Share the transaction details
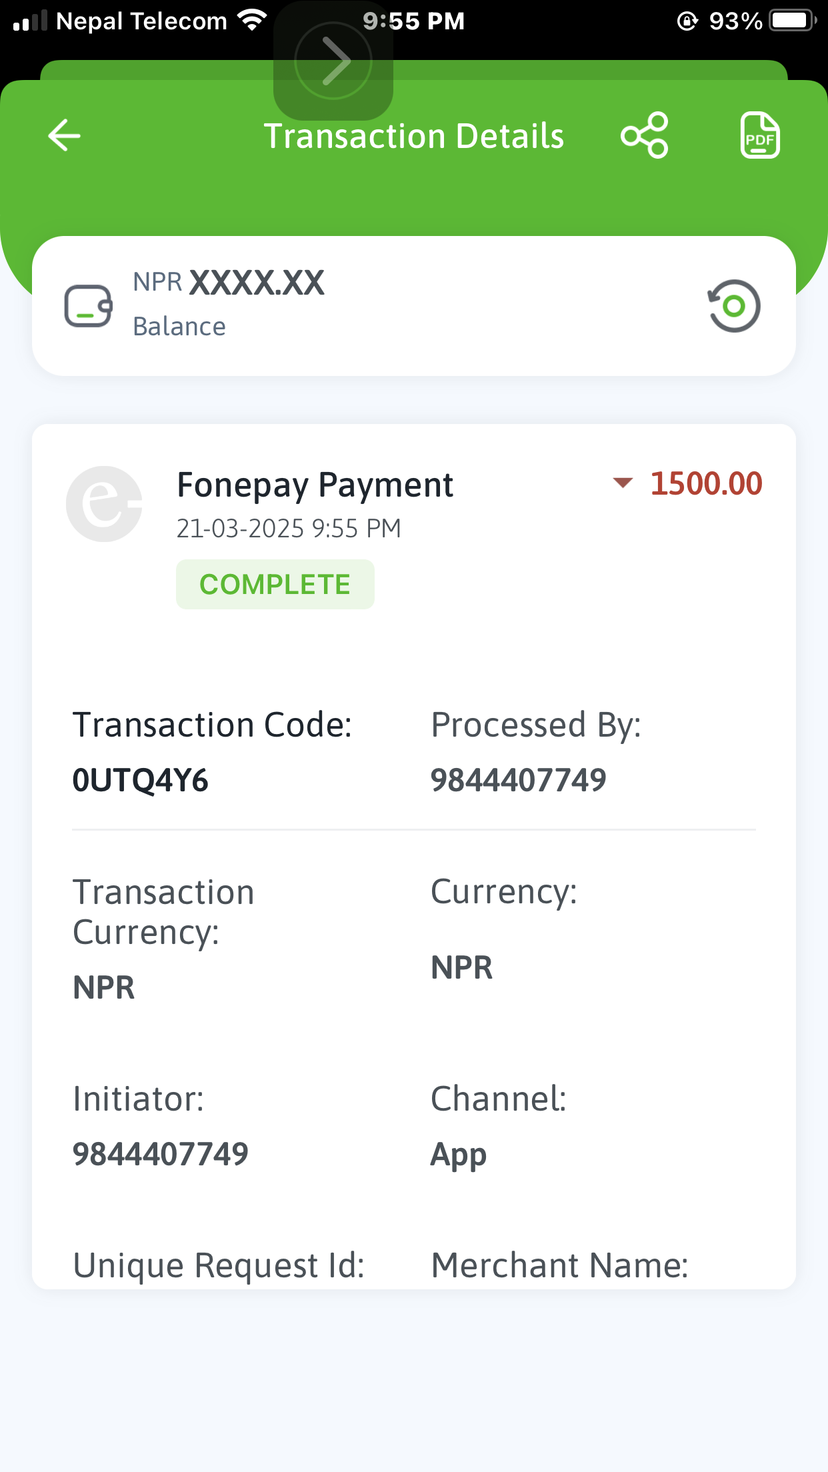Viewport: 828px width, 1472px height. click(x=644, y=135)
